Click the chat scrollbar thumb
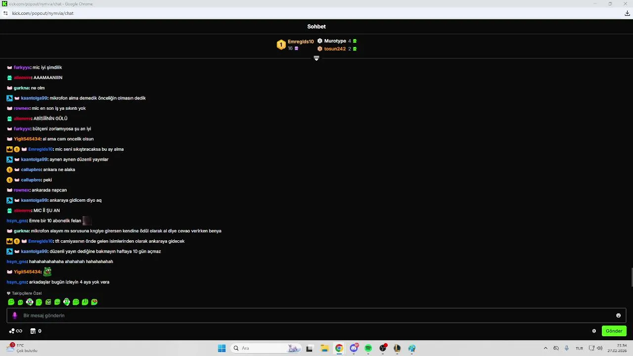The image size is (633, 356). 631,277
